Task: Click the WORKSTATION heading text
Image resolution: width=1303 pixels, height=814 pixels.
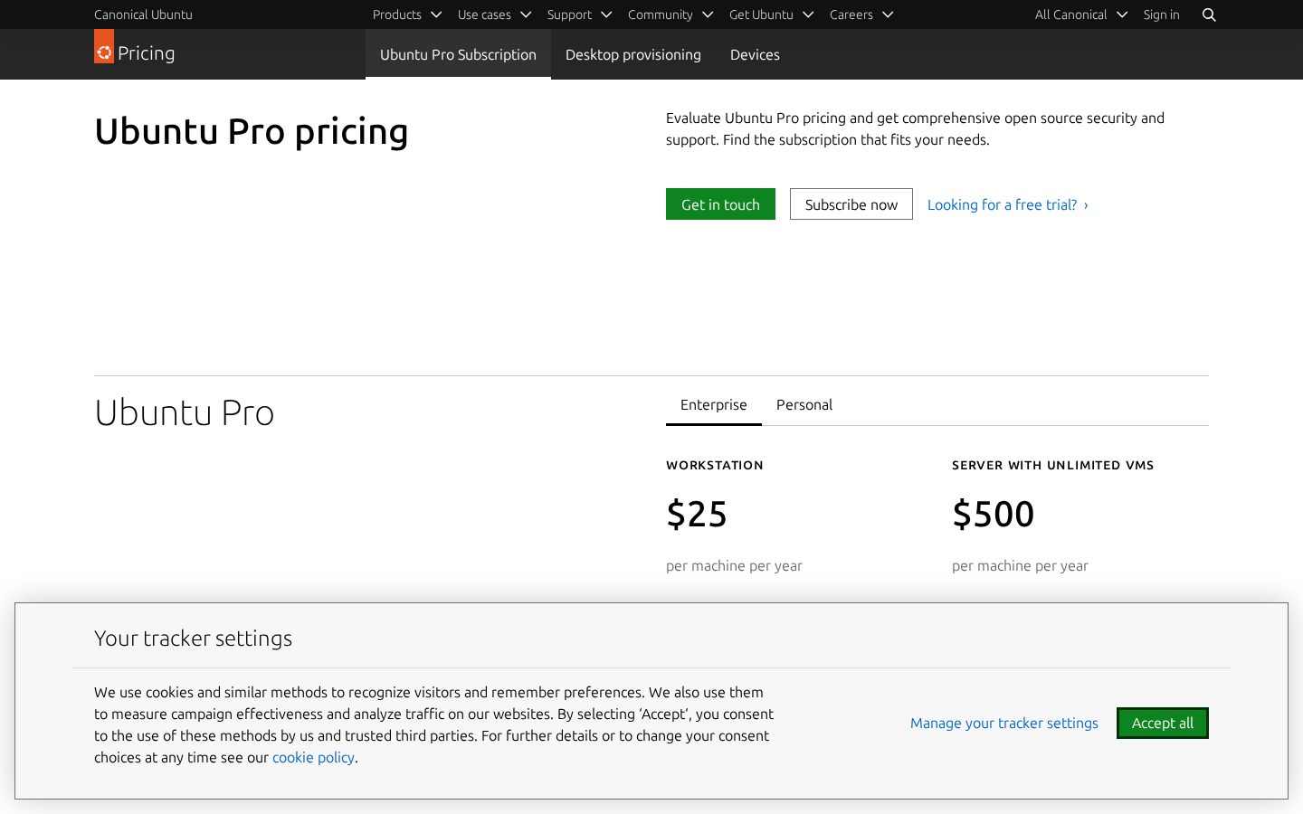Action: tap(715, 465)
